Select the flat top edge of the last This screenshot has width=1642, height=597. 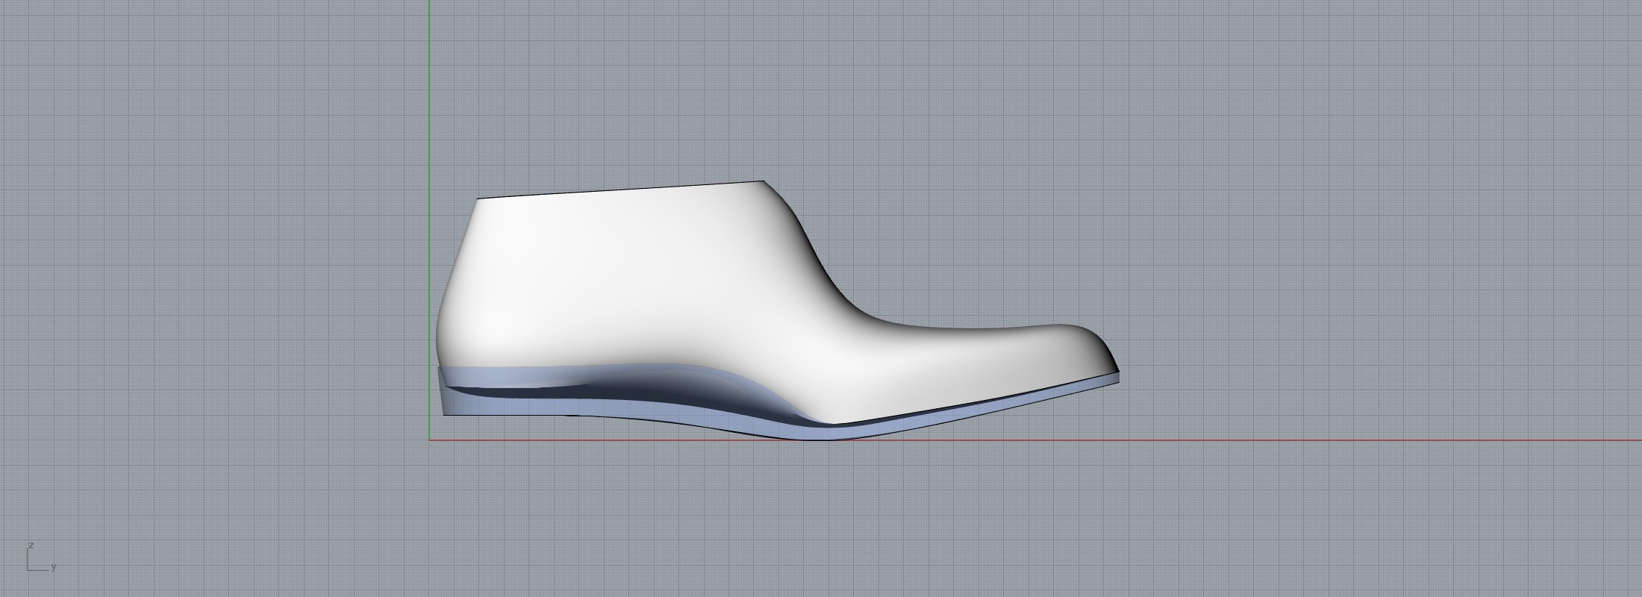tap(619, 190)
